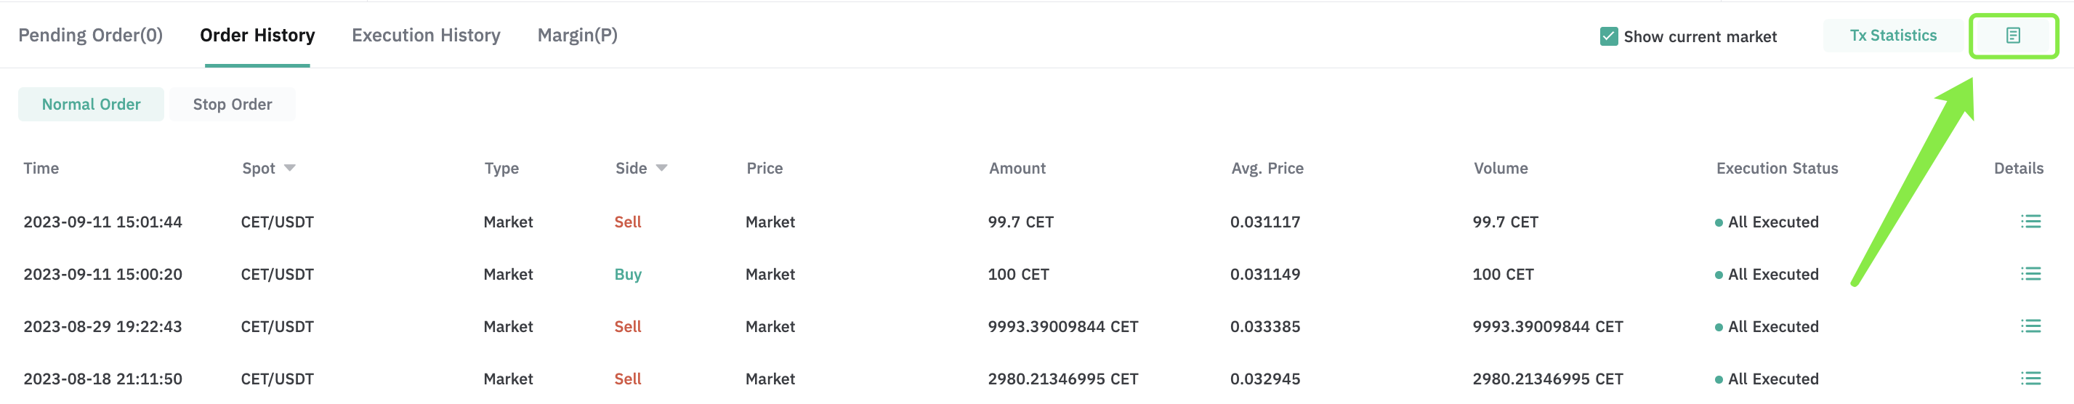This screenshot has height=404, width=2074.
Task: Open details for 2023-08-18 sell order
Action: tap(2030, 379)
